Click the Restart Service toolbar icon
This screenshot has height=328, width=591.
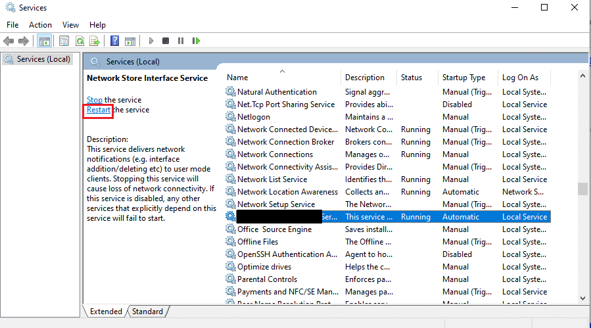click(196, 41)
